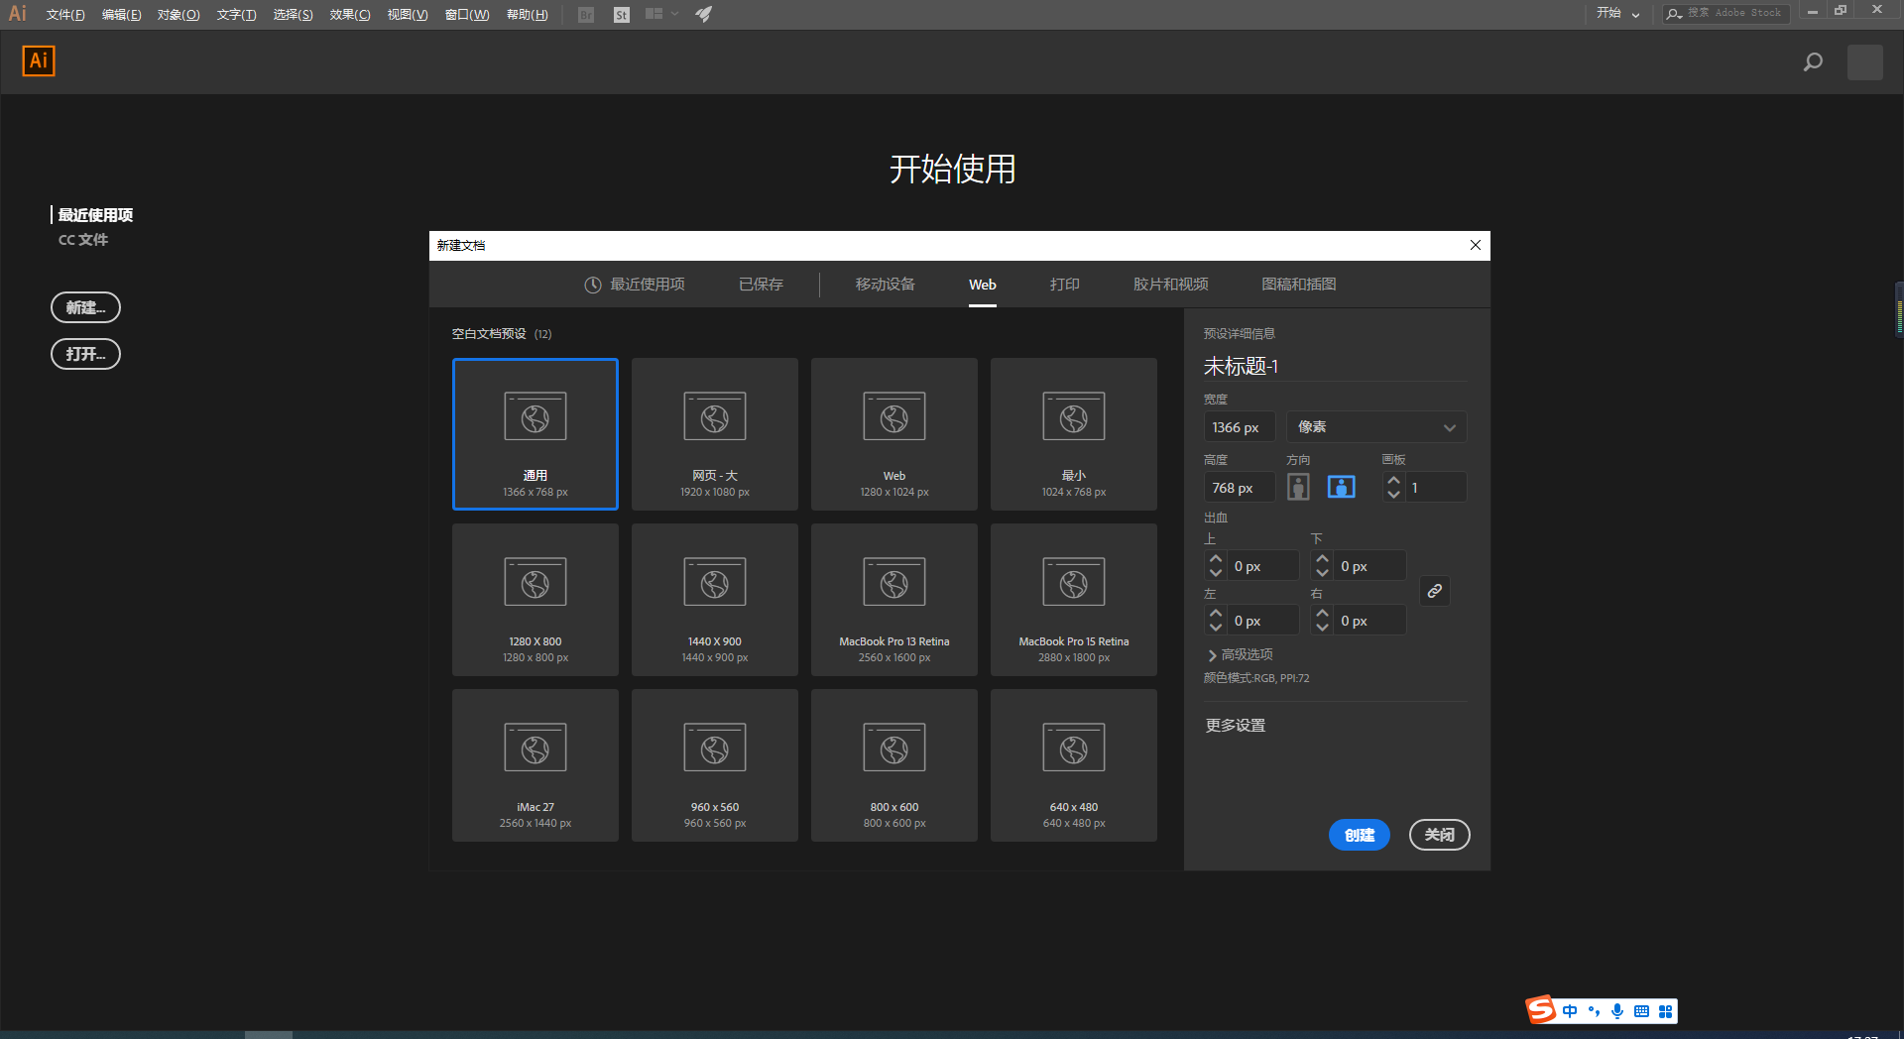Click the artboard count up stepper arrow
The image size is (1904, 1039).
tap(1394, 480)
